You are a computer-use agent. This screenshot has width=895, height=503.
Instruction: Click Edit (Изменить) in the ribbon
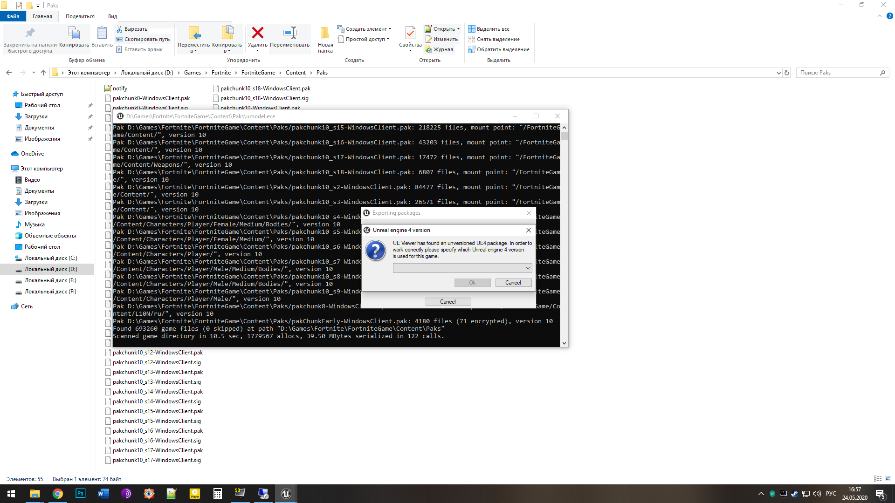(x=441, y=39)
